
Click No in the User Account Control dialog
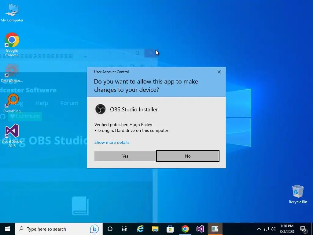[188, 156]
